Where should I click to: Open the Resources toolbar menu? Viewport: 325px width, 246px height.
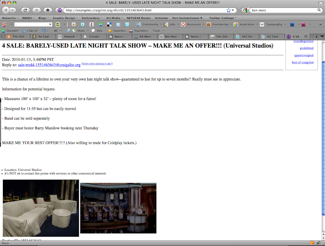click(x=193, y=24)
